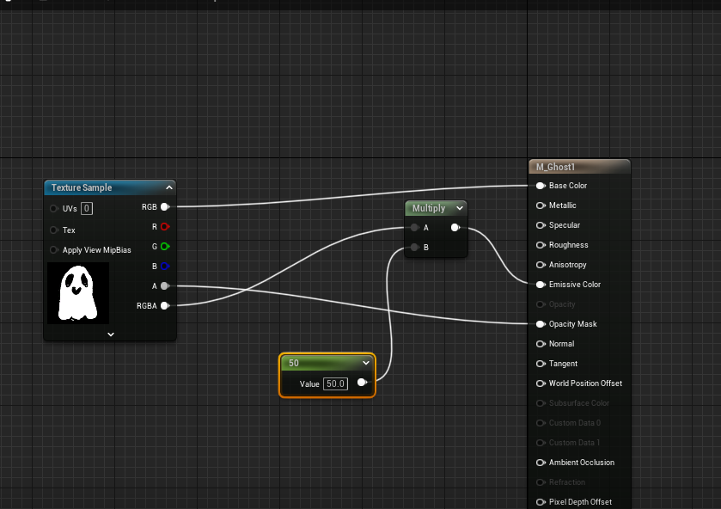The height and width of the screenshot is (509, 721).
Task: Click the UVs field showing 0
Action: pyautogui.click(x=87, y=208)
